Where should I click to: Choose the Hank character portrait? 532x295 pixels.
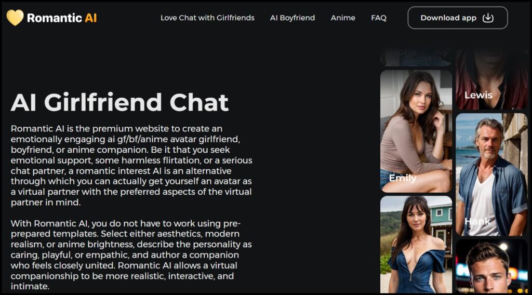point(491,175)
